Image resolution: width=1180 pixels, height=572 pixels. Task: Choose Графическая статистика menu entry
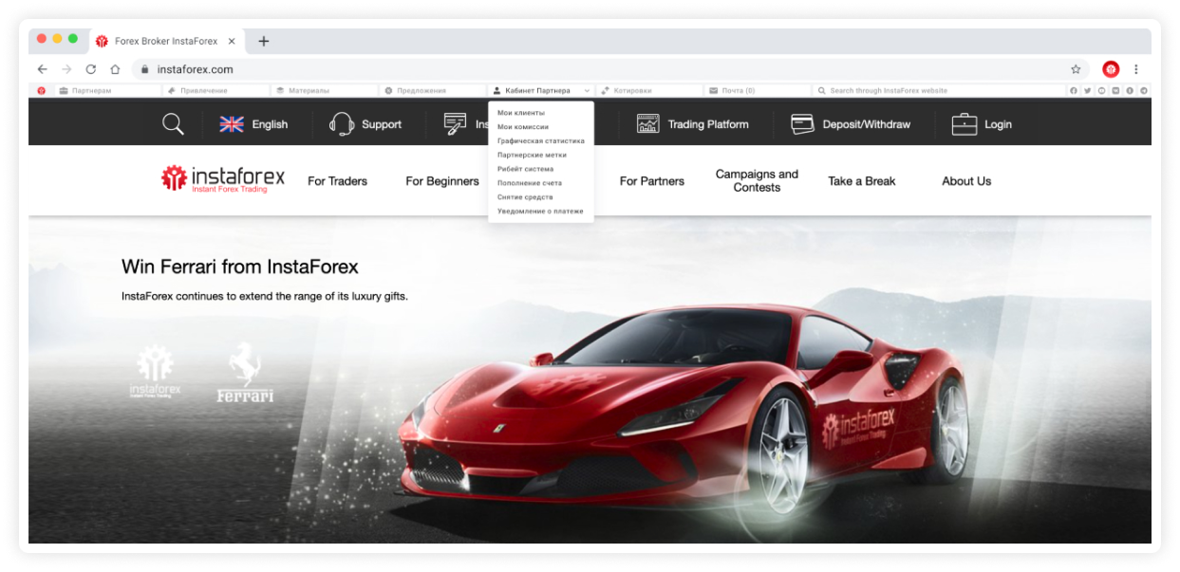[541, 140]
